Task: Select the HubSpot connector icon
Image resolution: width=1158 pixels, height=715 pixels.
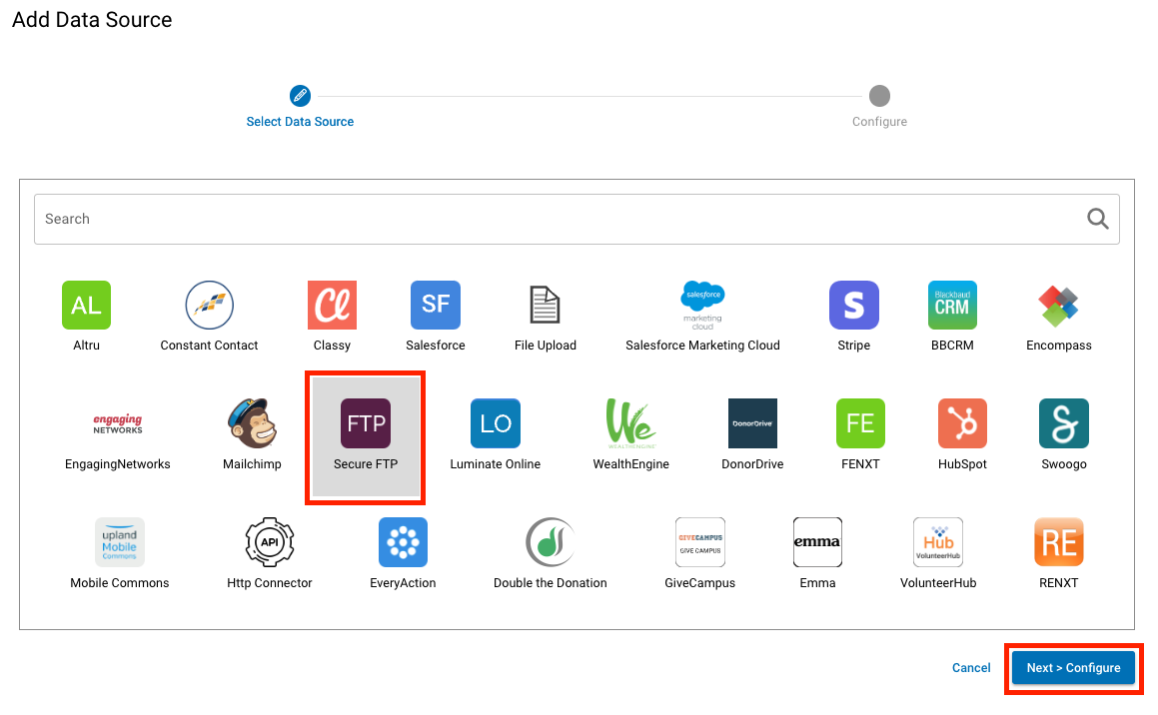Action: coord(961,423)
